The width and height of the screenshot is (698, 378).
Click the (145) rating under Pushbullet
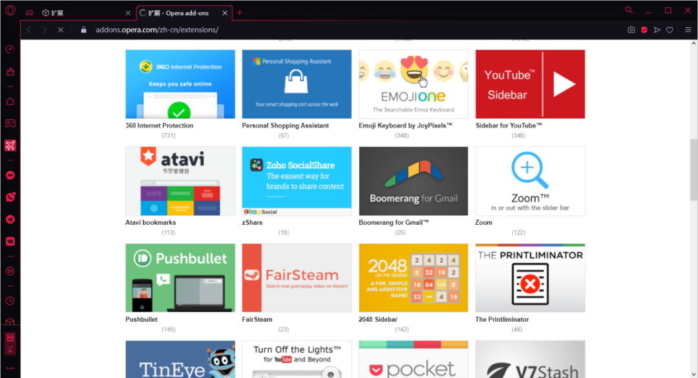point(168,330)
